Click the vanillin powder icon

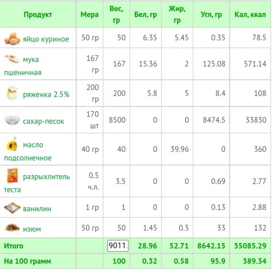tap(12, 208)
